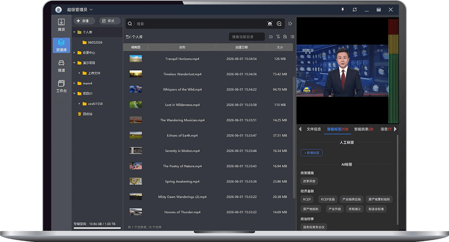Expand the ceshi1558 tree node
The image size is (449, 242).
point(79,104)
